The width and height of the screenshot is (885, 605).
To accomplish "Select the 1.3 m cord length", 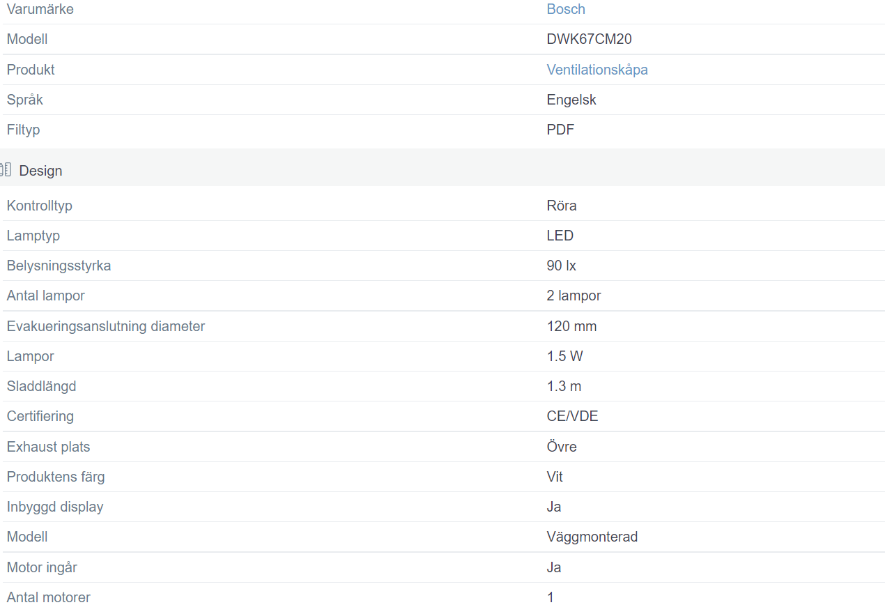I will pyautogui.click(x=564, y=386).
